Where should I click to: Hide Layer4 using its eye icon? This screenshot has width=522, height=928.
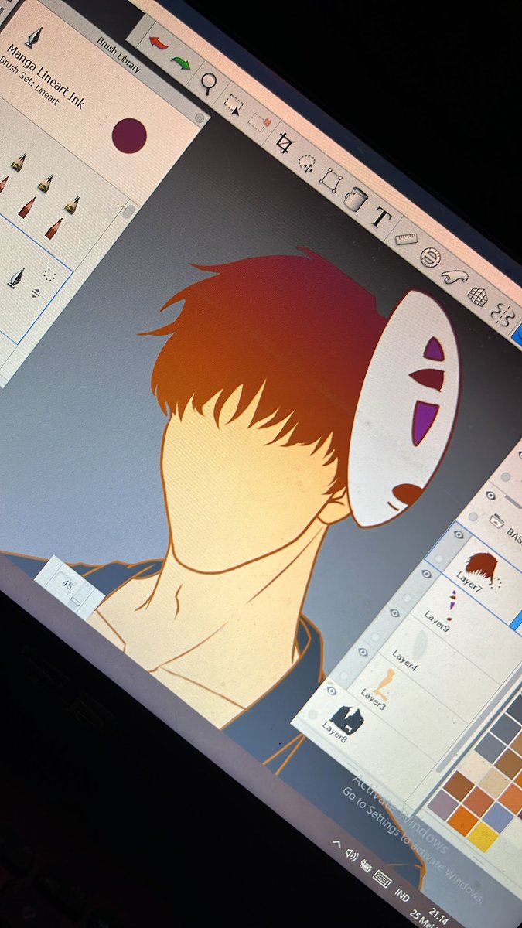pos(396,612)
